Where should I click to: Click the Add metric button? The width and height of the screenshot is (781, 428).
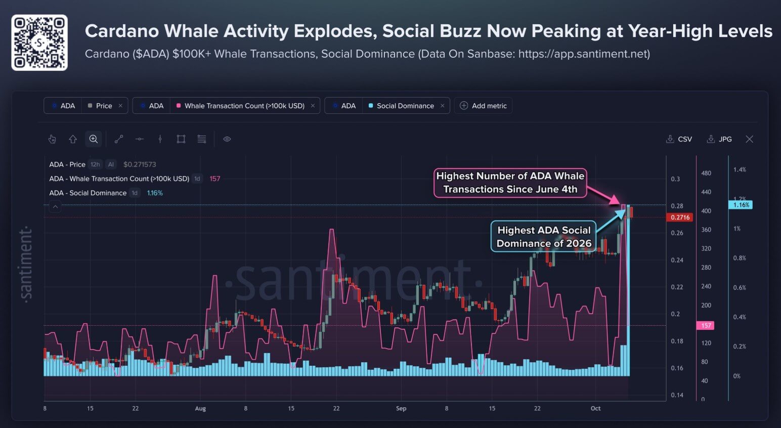tap(483, 106)
